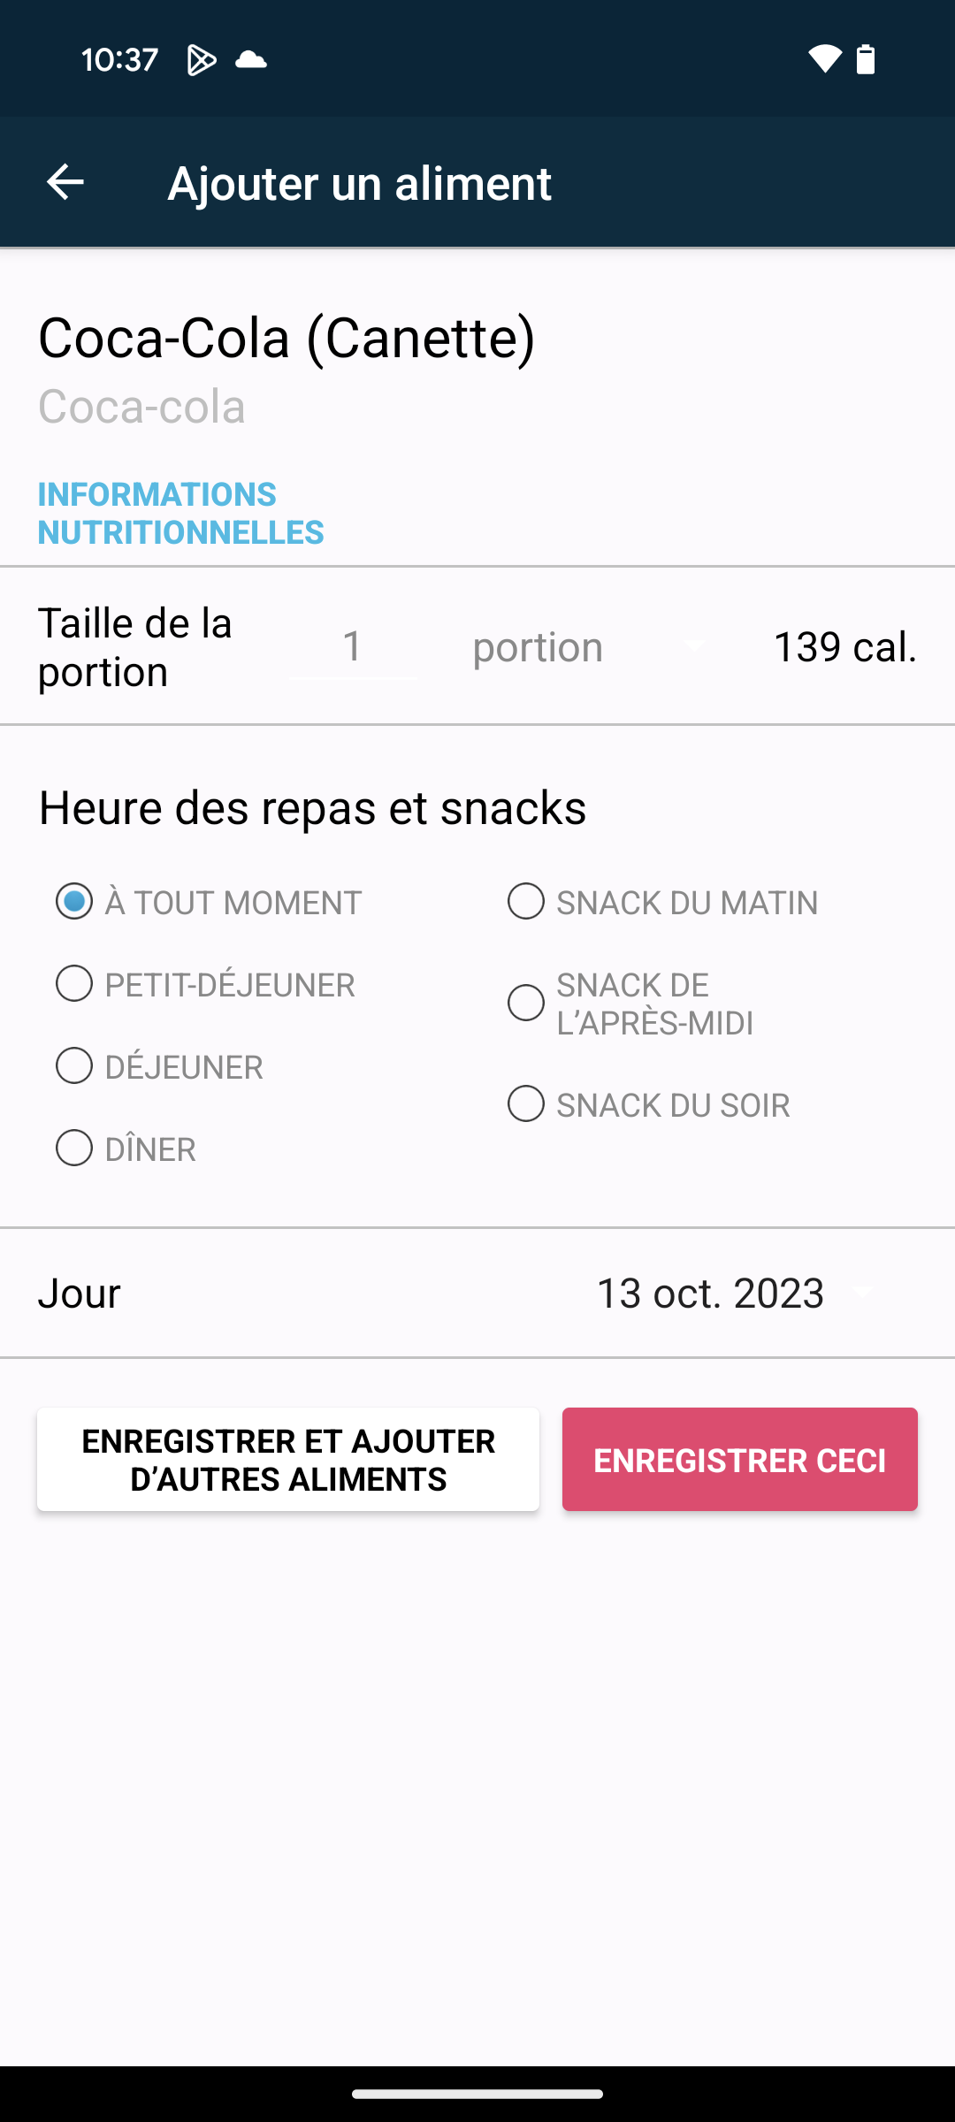Viewport: 955px width, 2122px height.
Task: Tap the back arrow icon
Action: coord(65,183)
